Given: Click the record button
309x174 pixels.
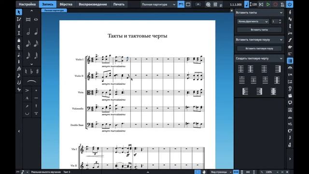Looking at the screenshot, I should (275, 4).
